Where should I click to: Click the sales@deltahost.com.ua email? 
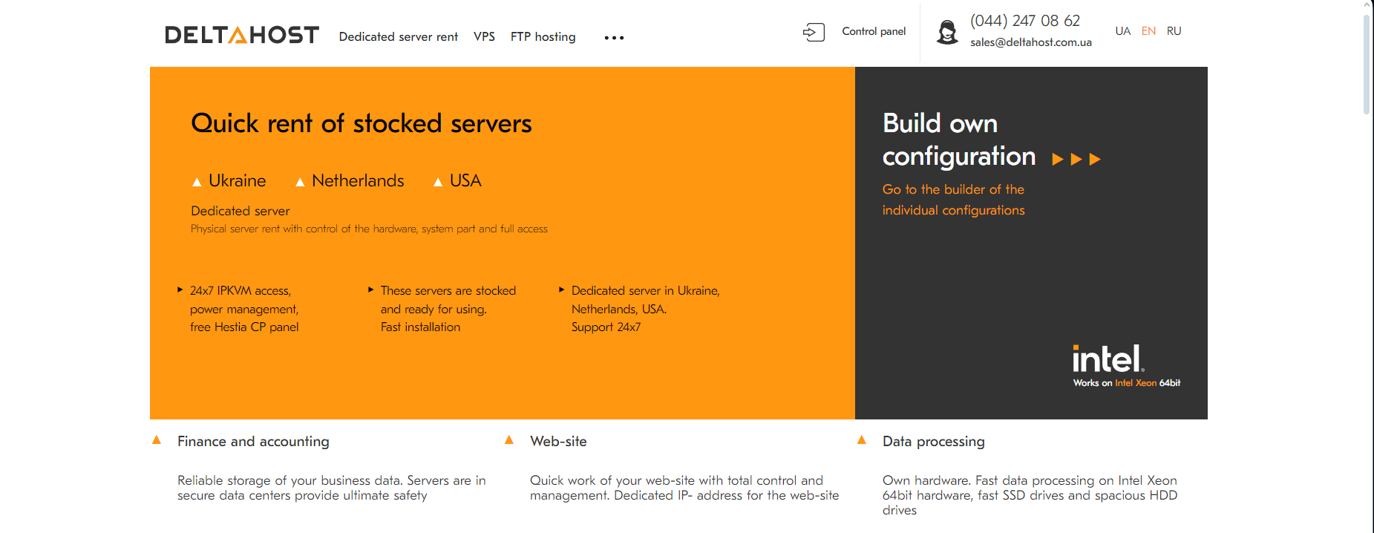pyautogui.click(x=1031, y=42)
